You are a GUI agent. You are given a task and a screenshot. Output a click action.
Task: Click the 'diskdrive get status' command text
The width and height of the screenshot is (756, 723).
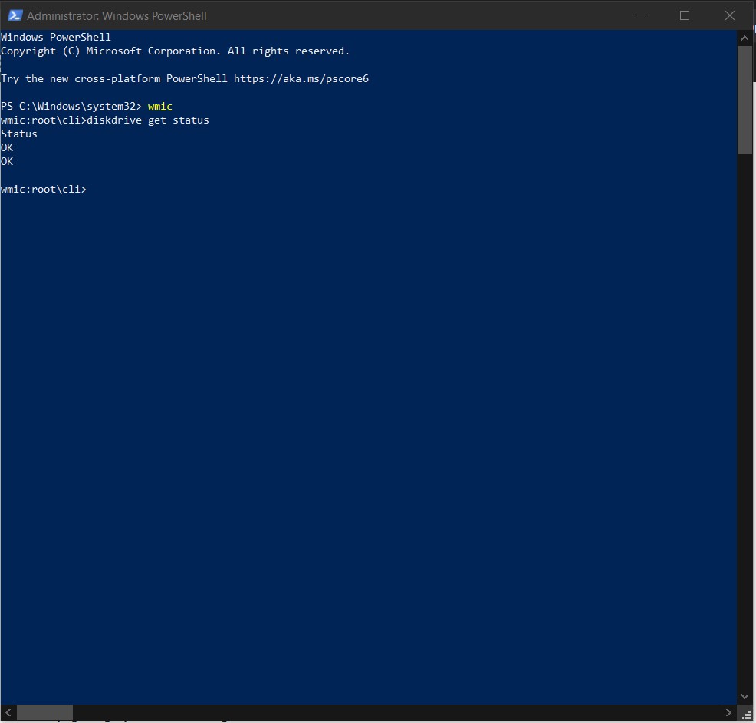click(147, 120)
